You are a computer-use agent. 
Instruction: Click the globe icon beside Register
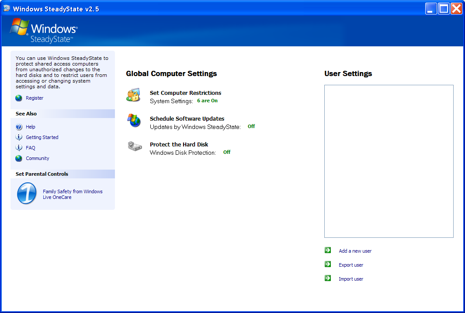click(19, 98)
